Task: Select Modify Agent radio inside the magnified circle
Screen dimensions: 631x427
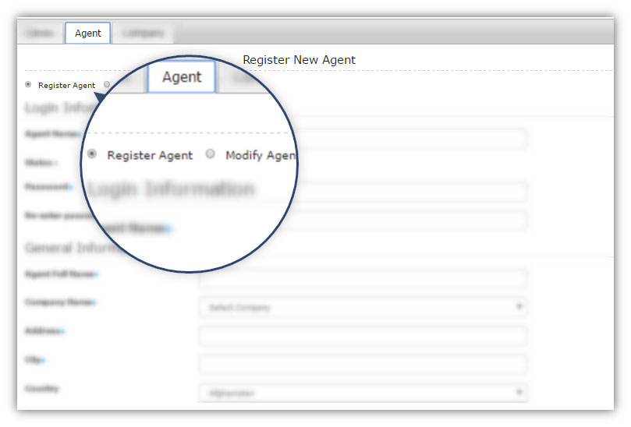Action: [x=210, y=154]
